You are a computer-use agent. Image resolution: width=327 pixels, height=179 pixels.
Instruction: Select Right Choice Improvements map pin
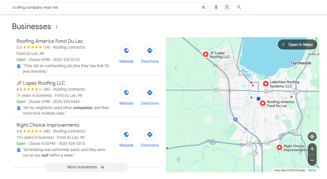(x=279, y=148)
